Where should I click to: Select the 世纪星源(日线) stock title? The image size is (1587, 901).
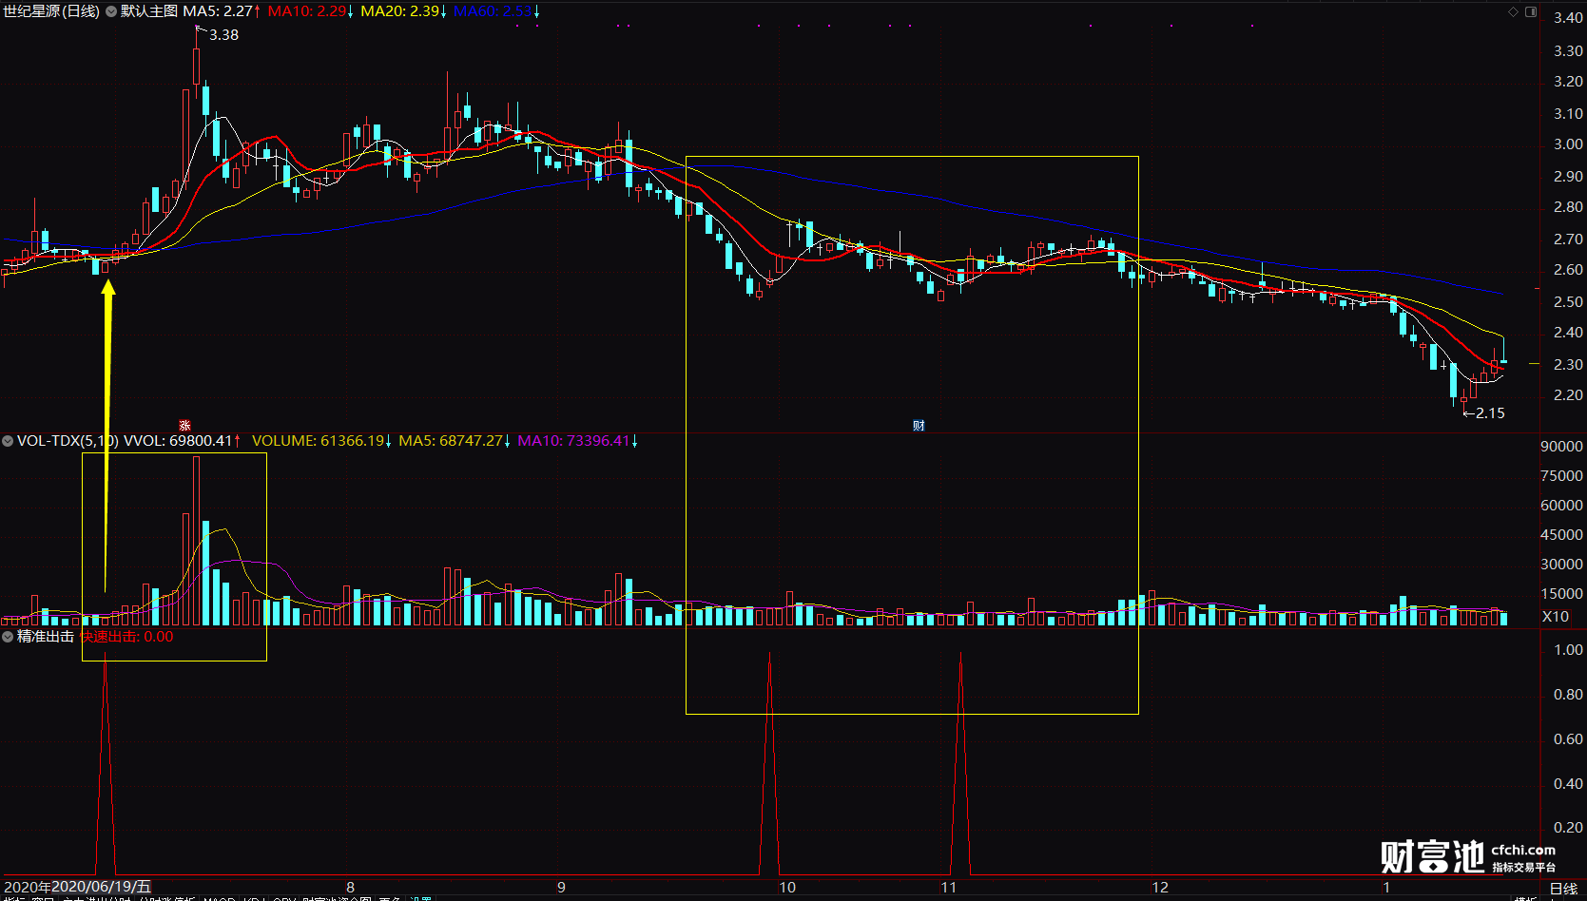coord(51,11)
